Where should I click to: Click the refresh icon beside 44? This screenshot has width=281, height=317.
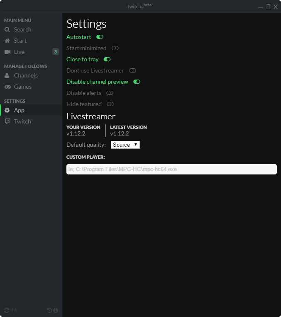point(7,310)
